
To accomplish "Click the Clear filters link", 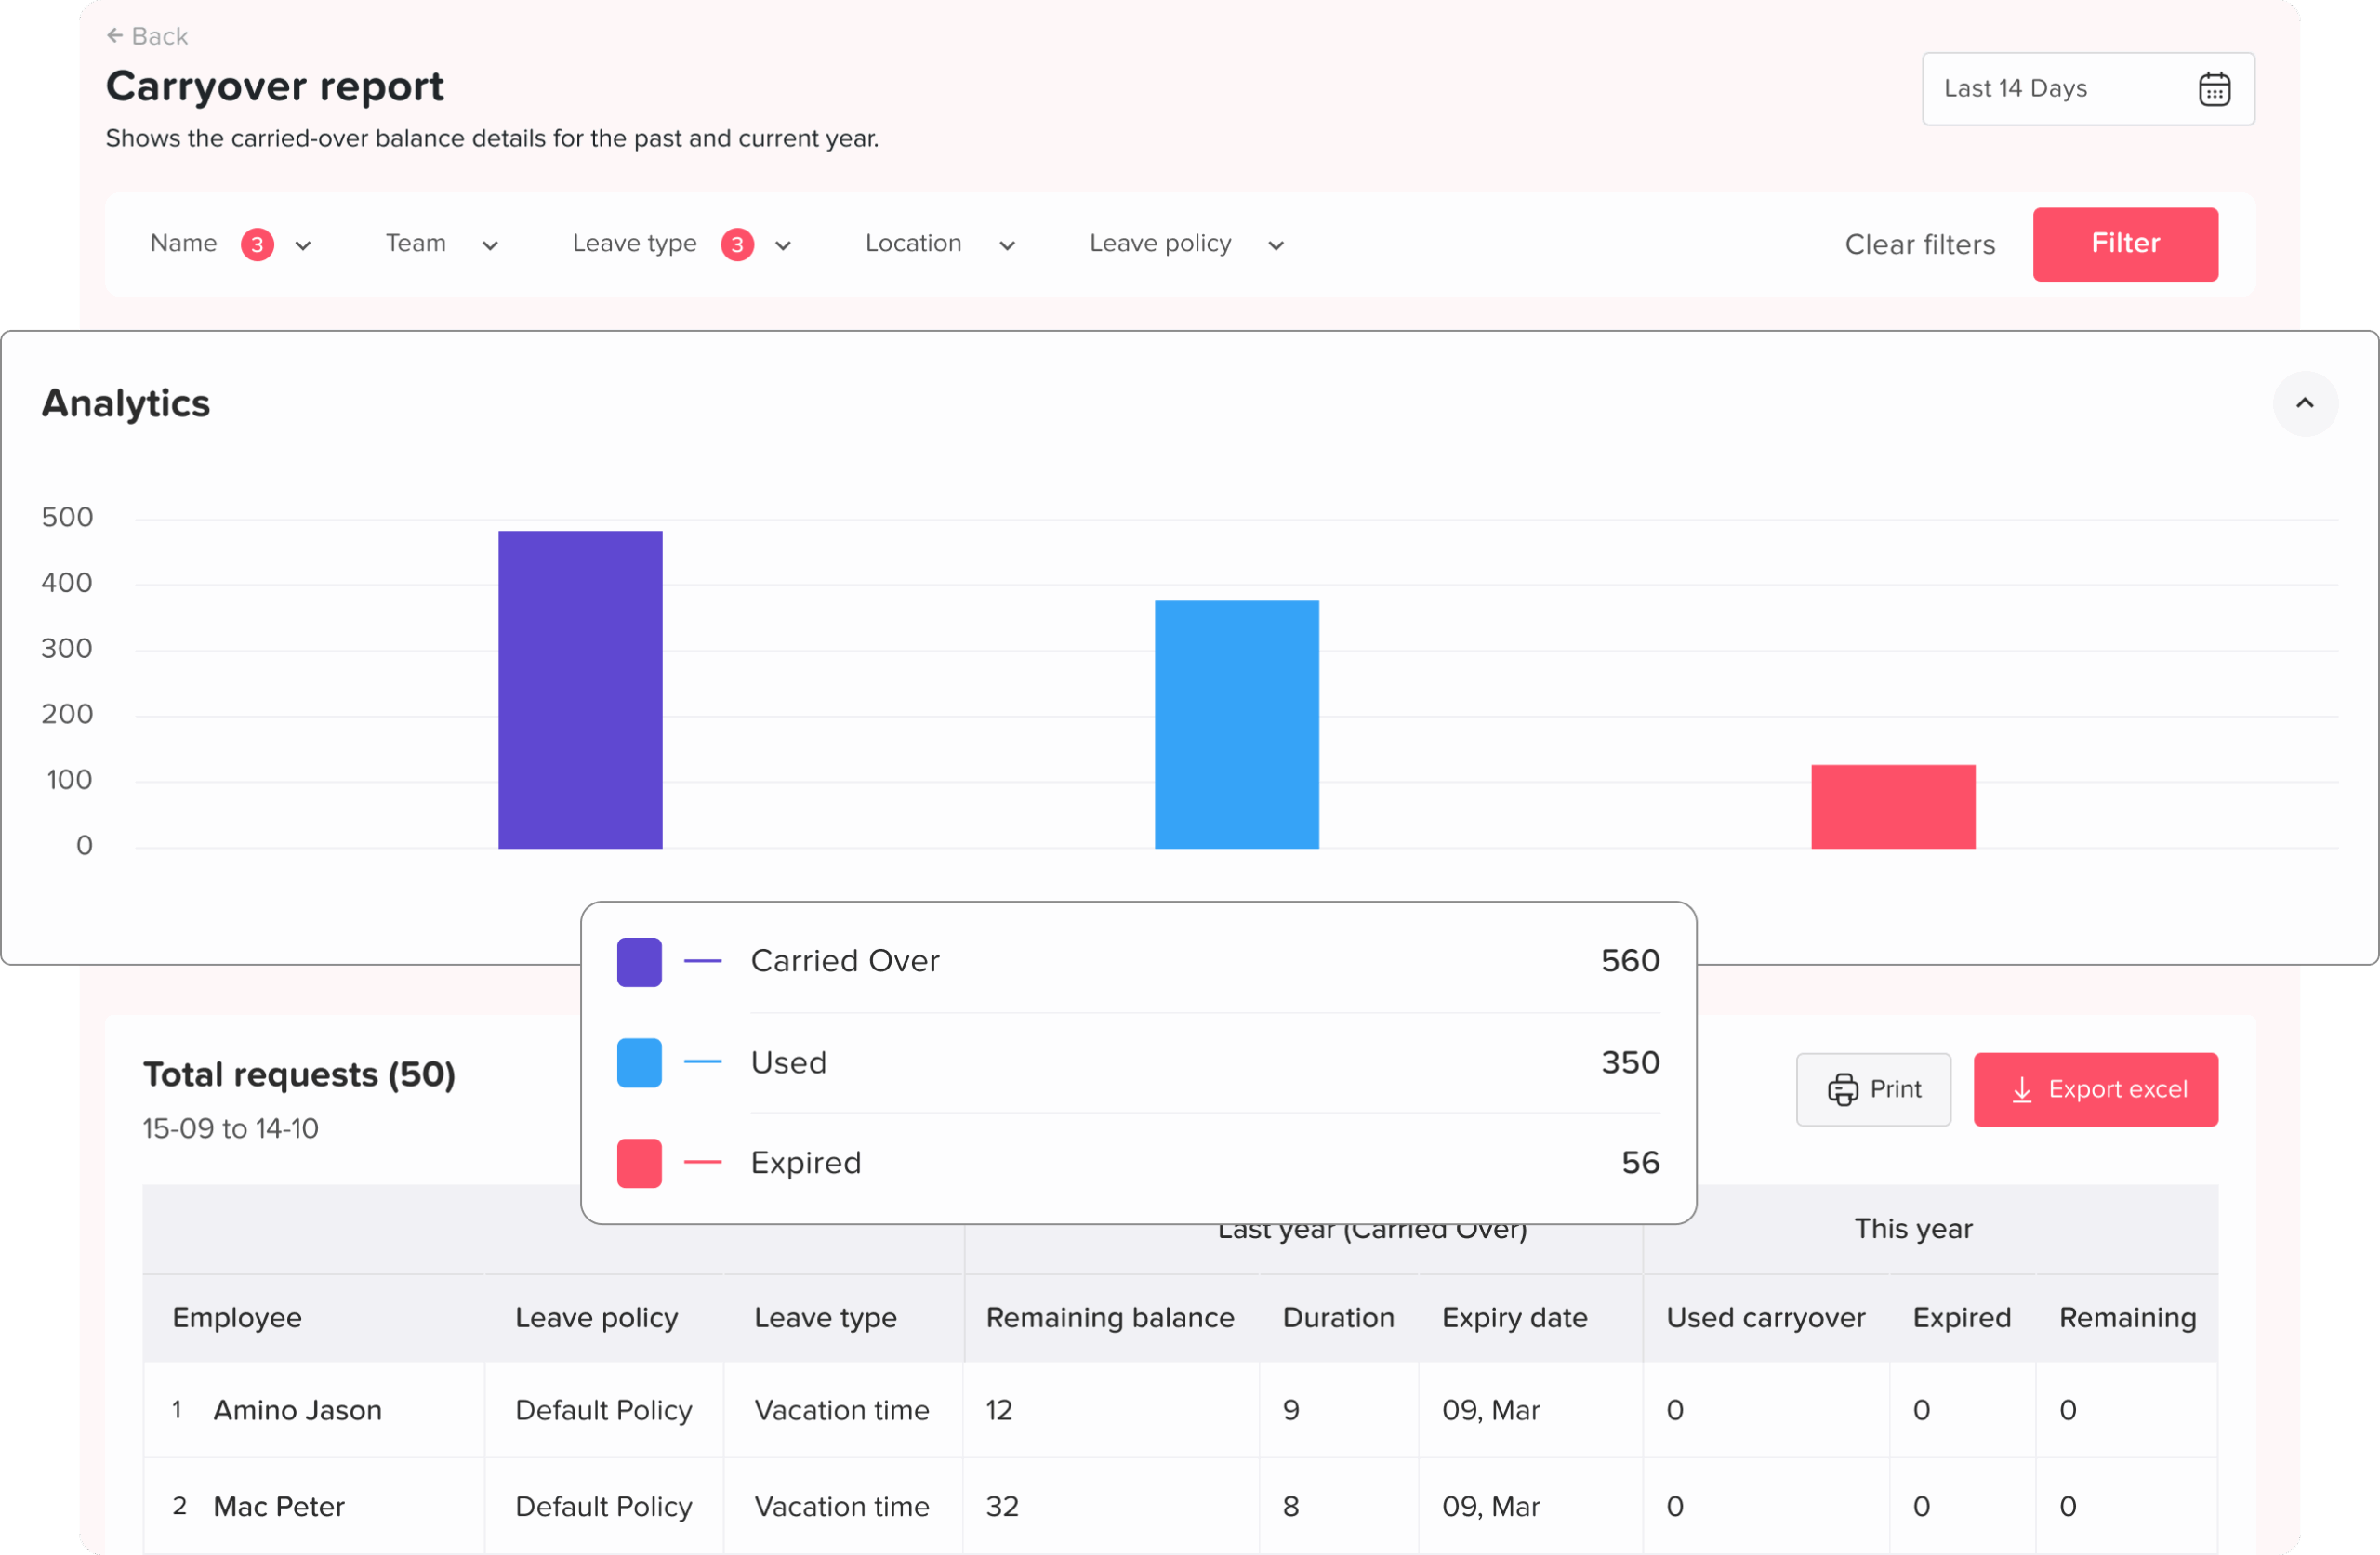I will pos(1919,244).
